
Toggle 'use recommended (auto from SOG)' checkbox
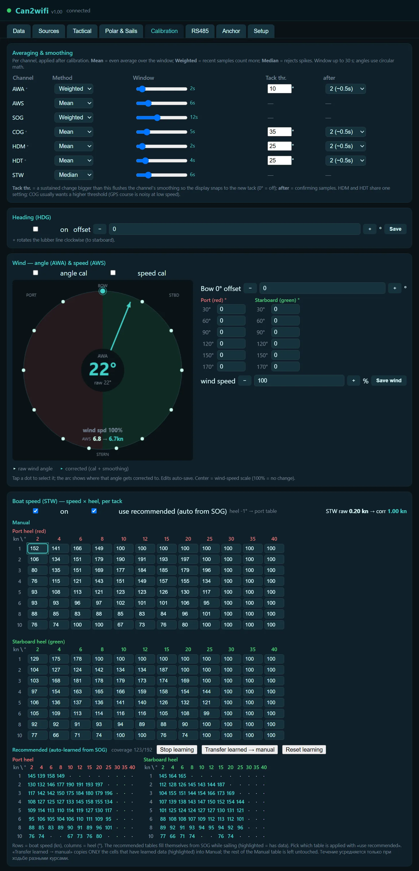94,511
